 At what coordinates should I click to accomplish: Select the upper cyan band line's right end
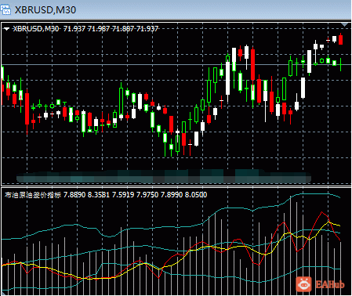[x=339, y=197]
